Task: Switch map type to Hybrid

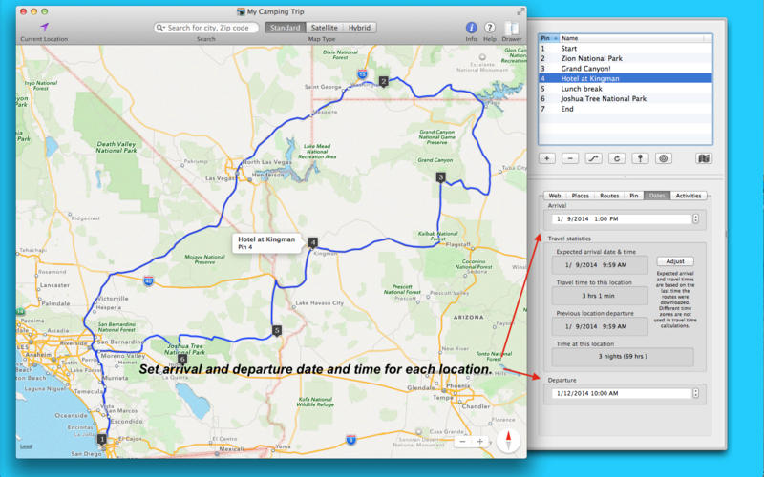Action: pos(360,28)
